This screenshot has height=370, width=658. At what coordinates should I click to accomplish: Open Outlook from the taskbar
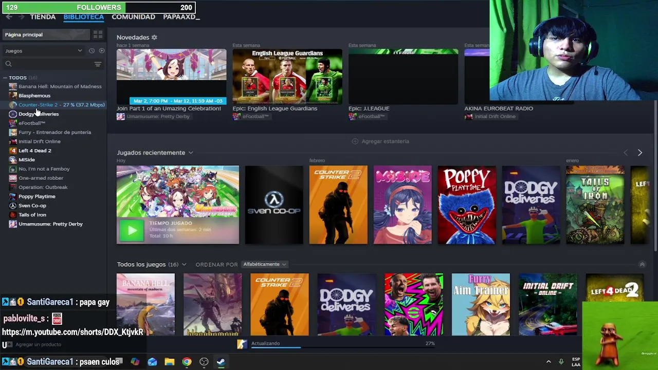[152, 362]
